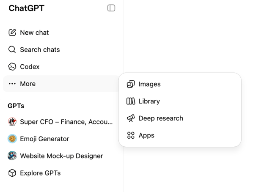Select Library from the More menu
Image resolution: width=275 pixels, height=192 pixels.
[x=180, y=101]
